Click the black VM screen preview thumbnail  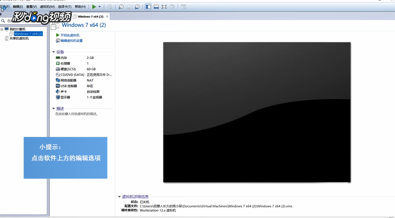(x=257, y=112)
